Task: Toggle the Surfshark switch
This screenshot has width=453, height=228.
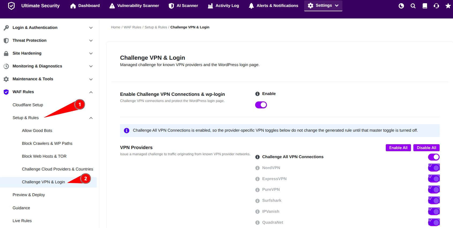Action: pos(434,200)
